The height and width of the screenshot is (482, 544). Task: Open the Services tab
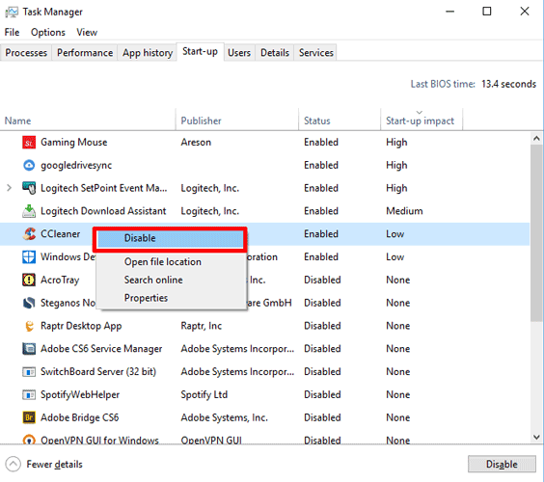tap(316, 53)
